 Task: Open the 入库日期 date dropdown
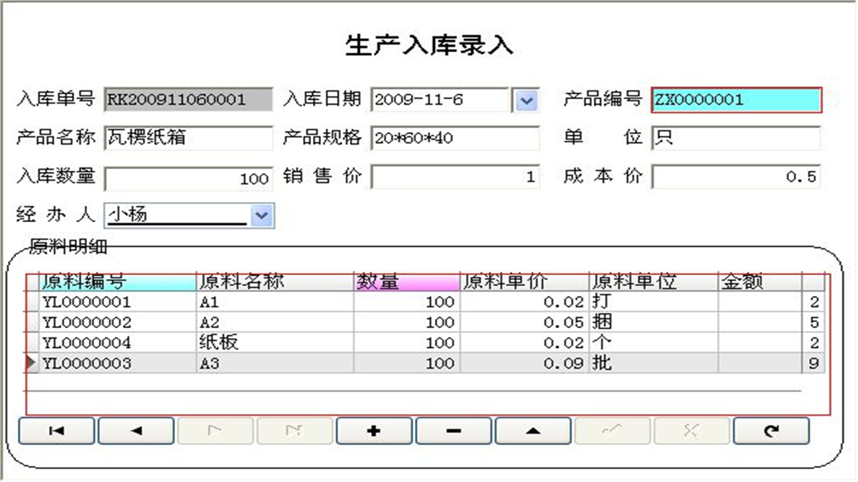click(526, 100)
